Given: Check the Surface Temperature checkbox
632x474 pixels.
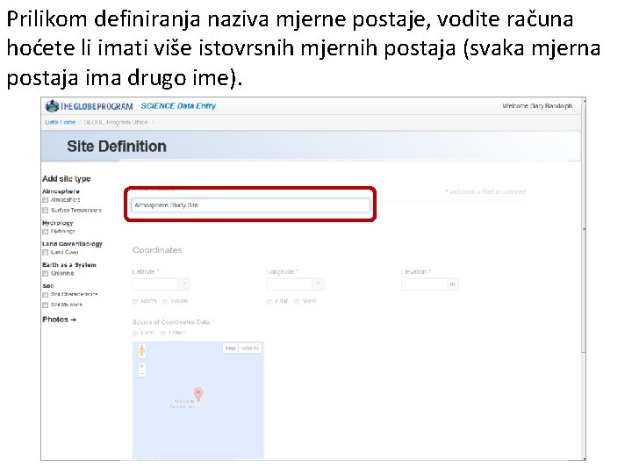Looking at the screenshot, I should pos(45,211).
